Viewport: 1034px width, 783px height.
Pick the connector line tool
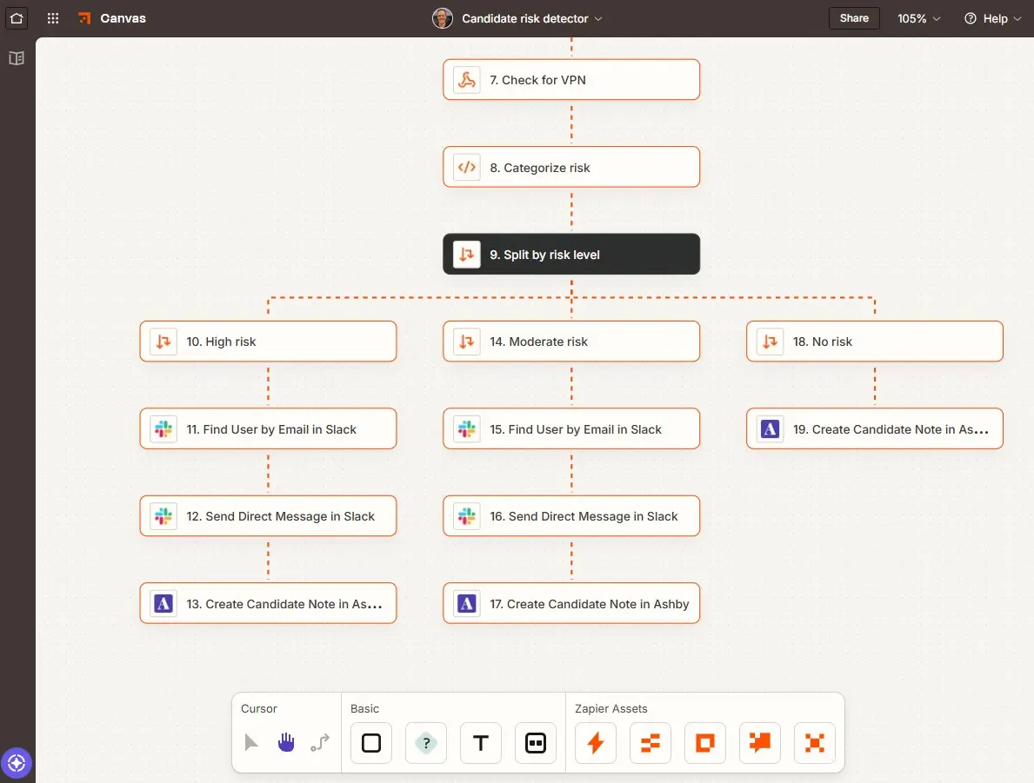[319, 743]
